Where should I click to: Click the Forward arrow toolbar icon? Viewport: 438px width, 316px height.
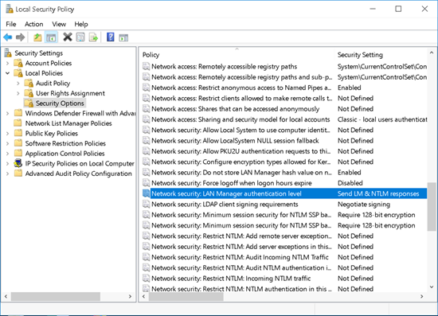pyautogui.click(x=20, y=37)
